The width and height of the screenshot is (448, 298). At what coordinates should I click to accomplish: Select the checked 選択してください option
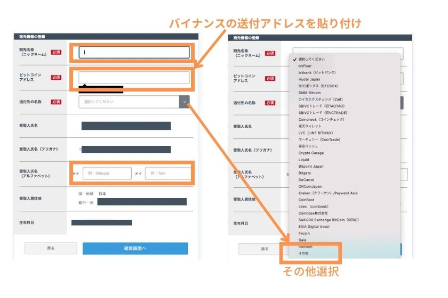click(311, 59)
